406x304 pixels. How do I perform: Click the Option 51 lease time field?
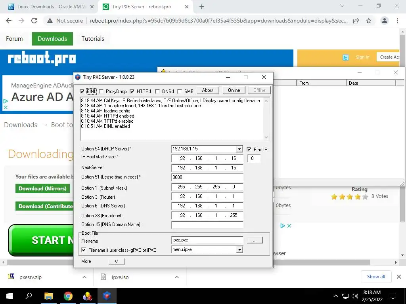click(x=207, y=177)
